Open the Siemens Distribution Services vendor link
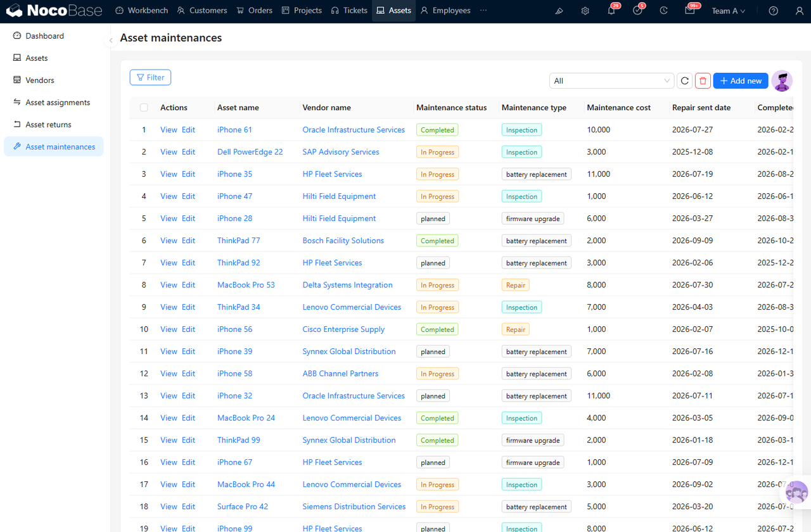This screenshot has height=532, width=811. pos(354,507)
